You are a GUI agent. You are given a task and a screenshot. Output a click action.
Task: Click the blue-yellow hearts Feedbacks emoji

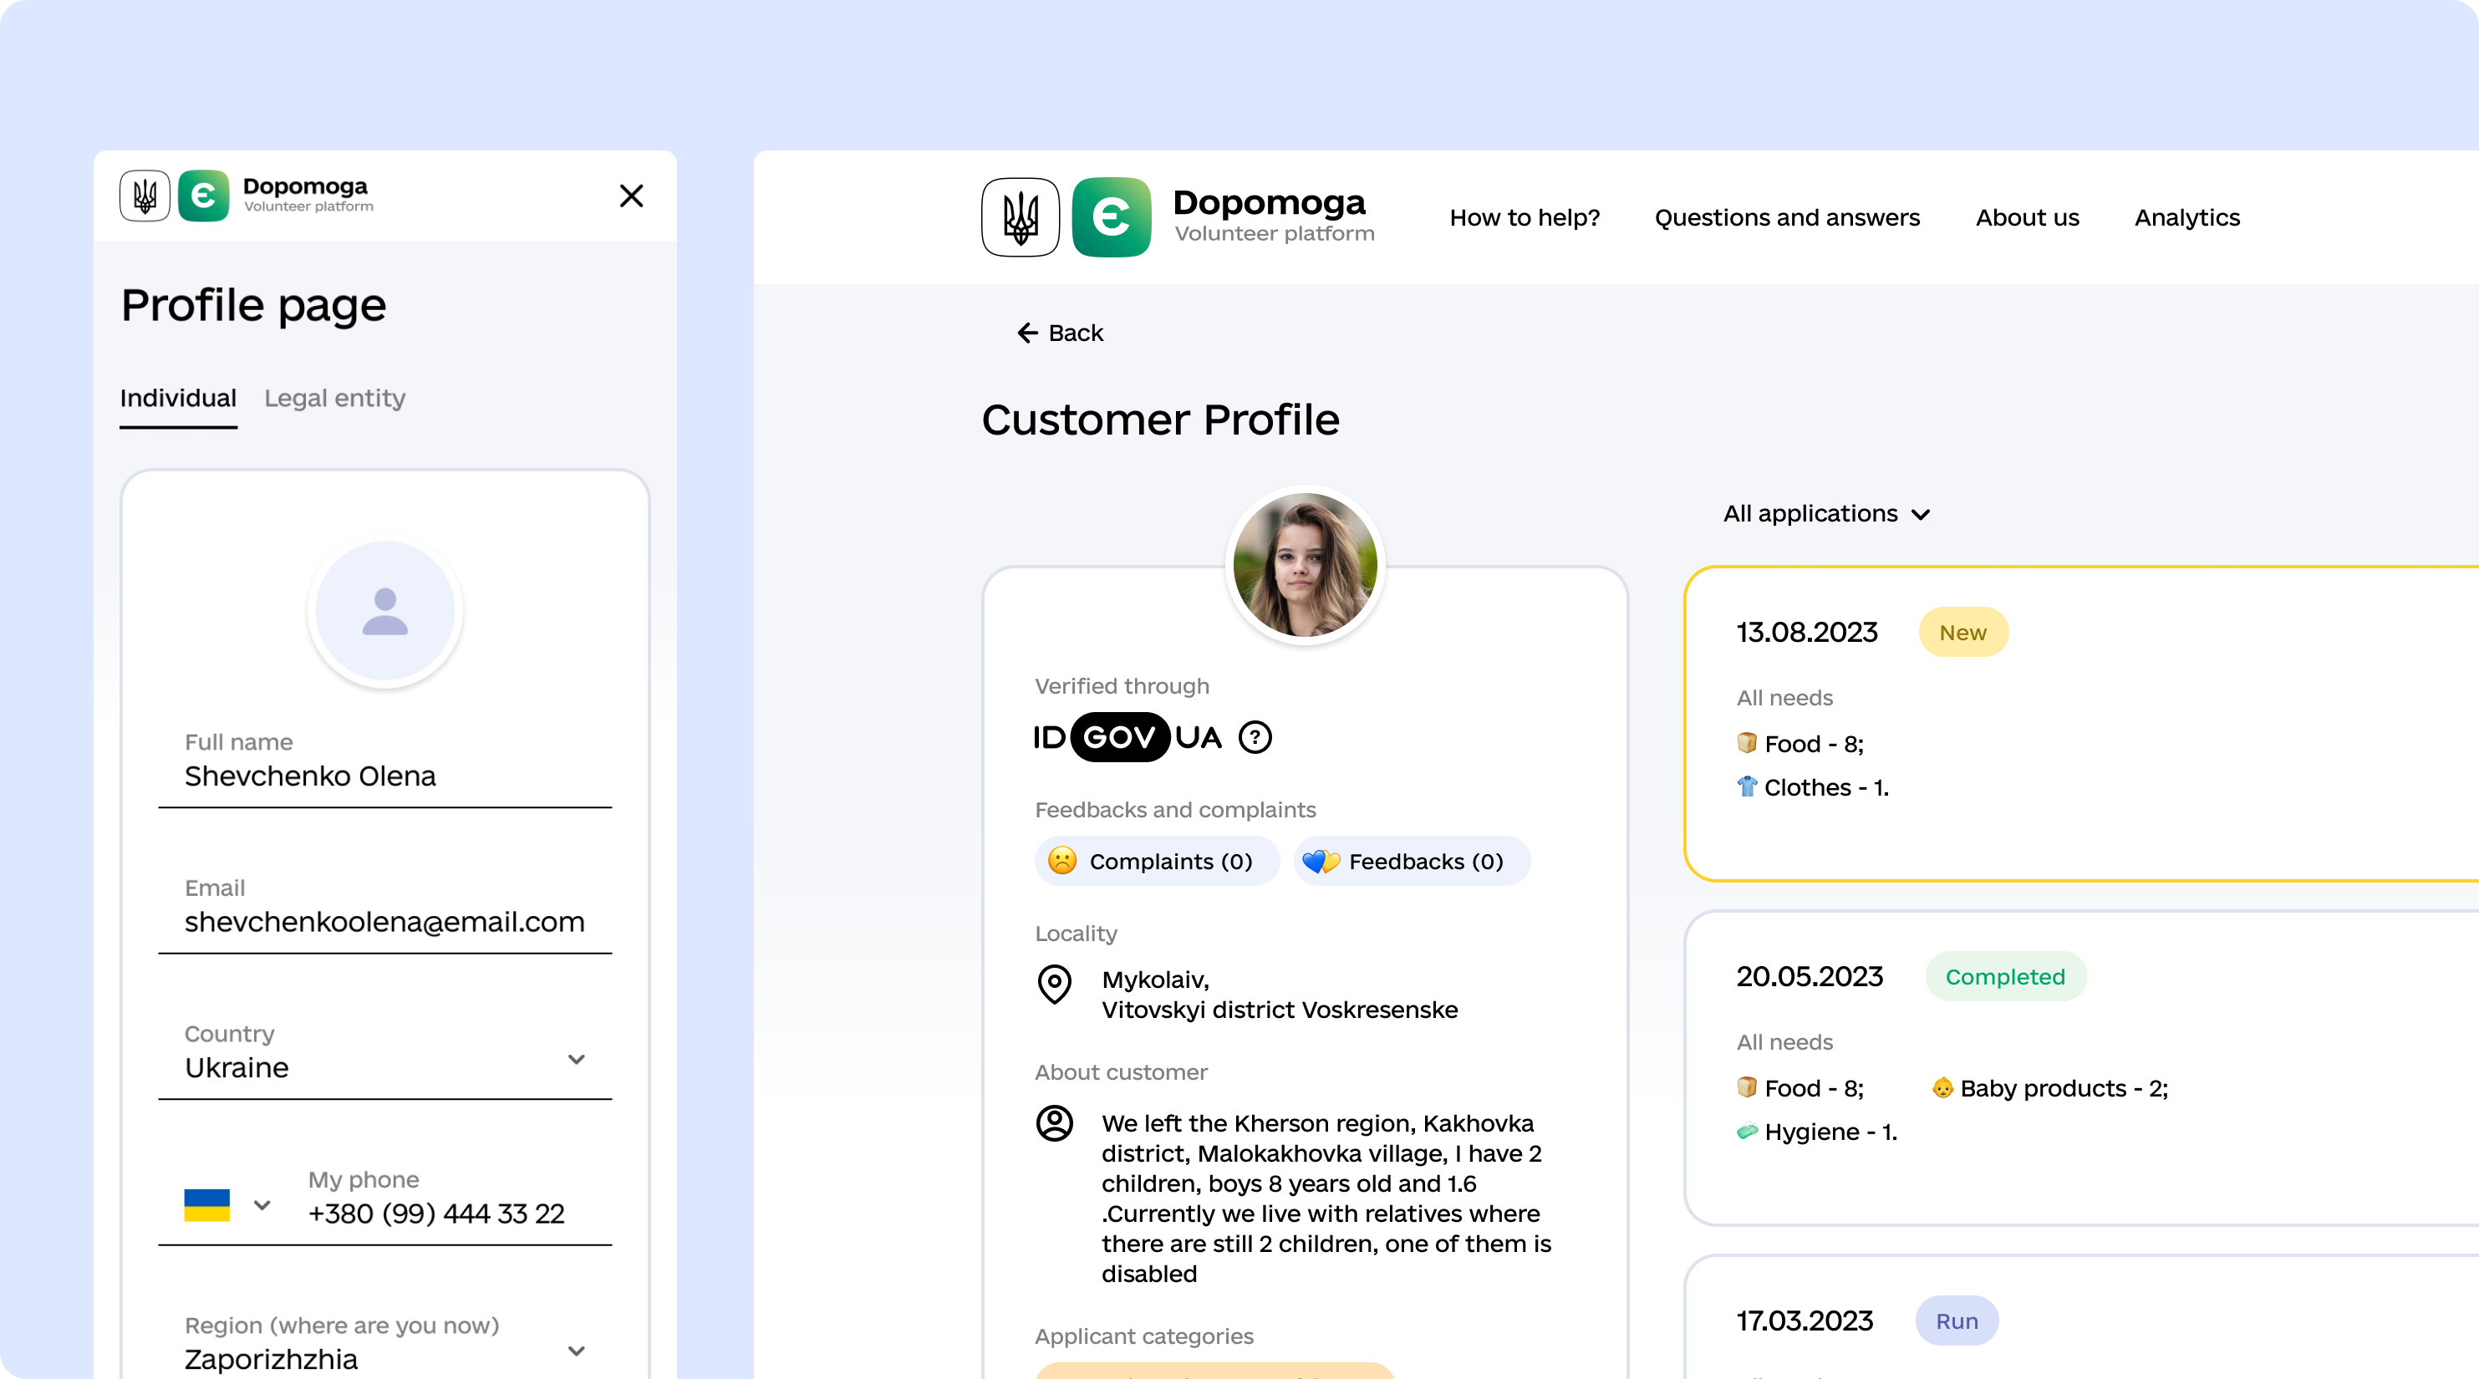pos(1321,862)
